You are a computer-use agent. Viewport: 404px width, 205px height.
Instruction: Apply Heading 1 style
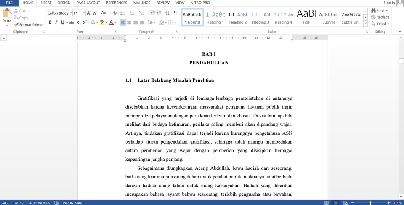pos(215,18)
